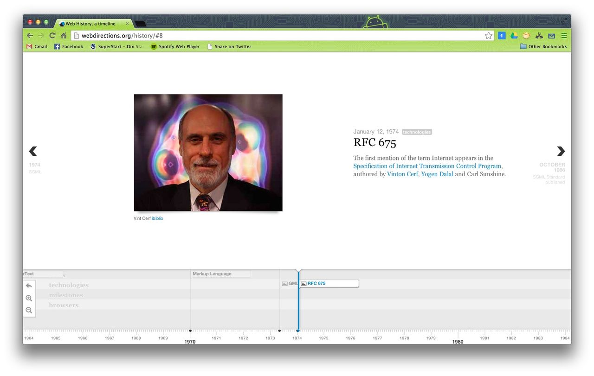The height and width of the screenshot is (376, 594).
Task: Click the RFC 675 timeline marker
Action: tap(316, 283)
